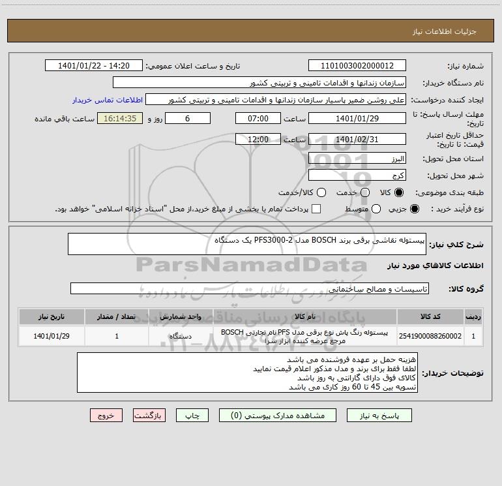Screen dimensions: 502x486
Task: Open the اطلاعات تماس خریدار link
Action: (x=108, y=100)
